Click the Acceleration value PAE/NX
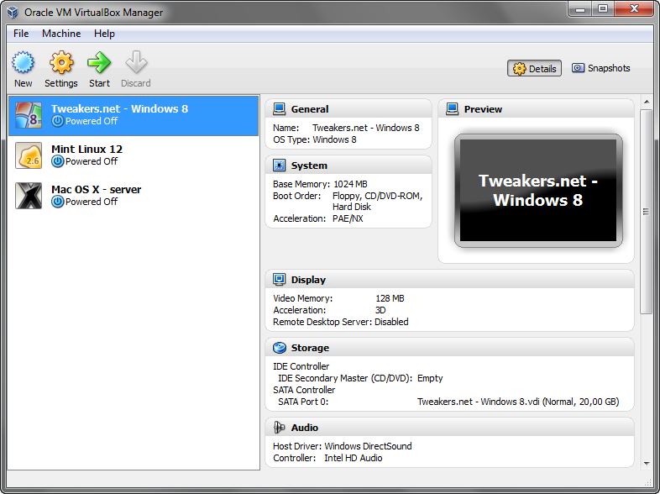Screen dimensions: 660x494 (x=348, y=218)
